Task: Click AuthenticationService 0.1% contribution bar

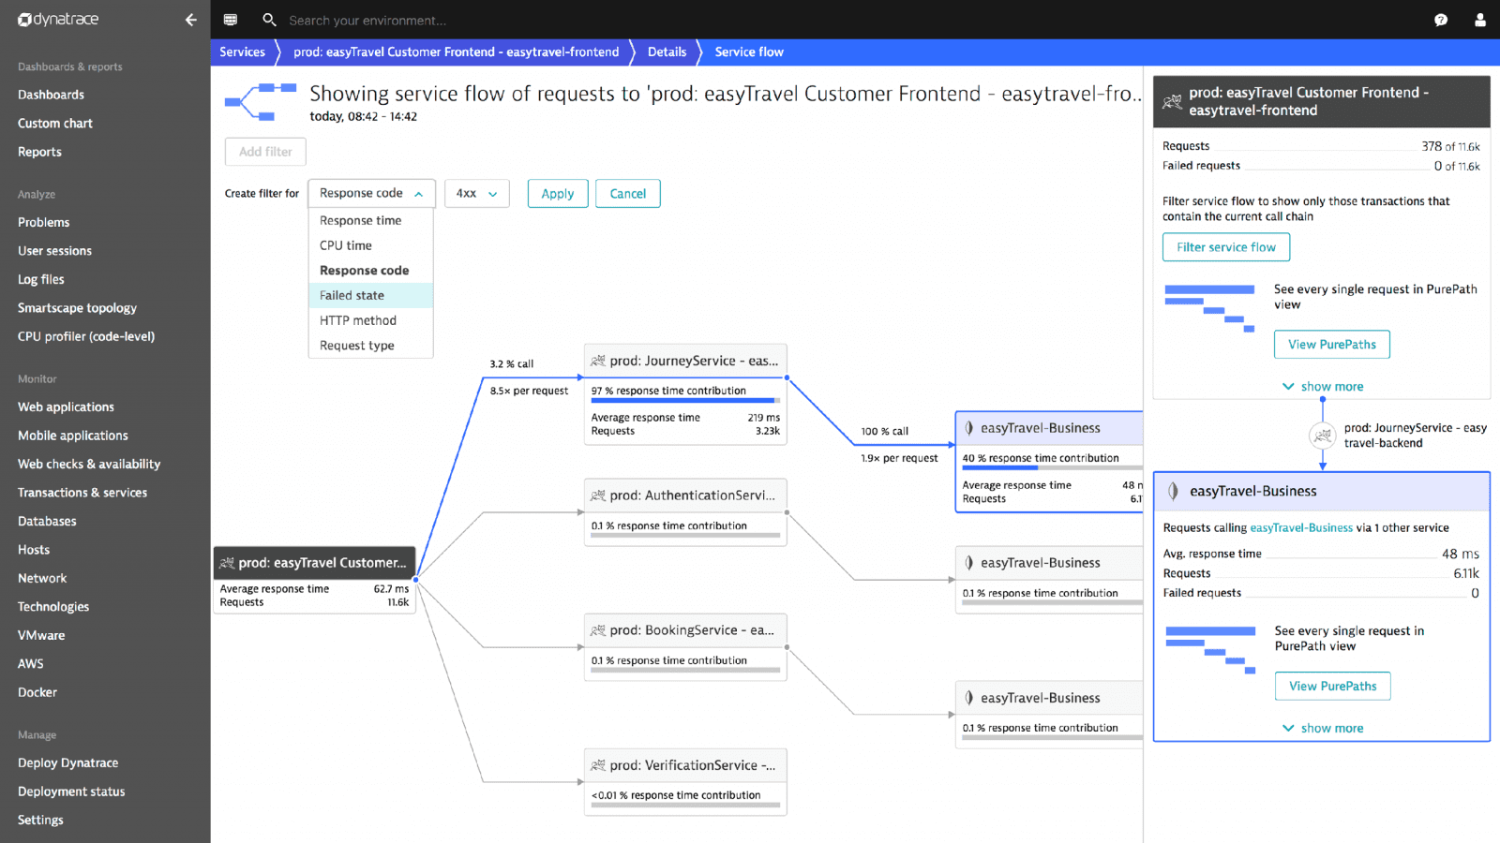Action: click(x=684, y=536)
